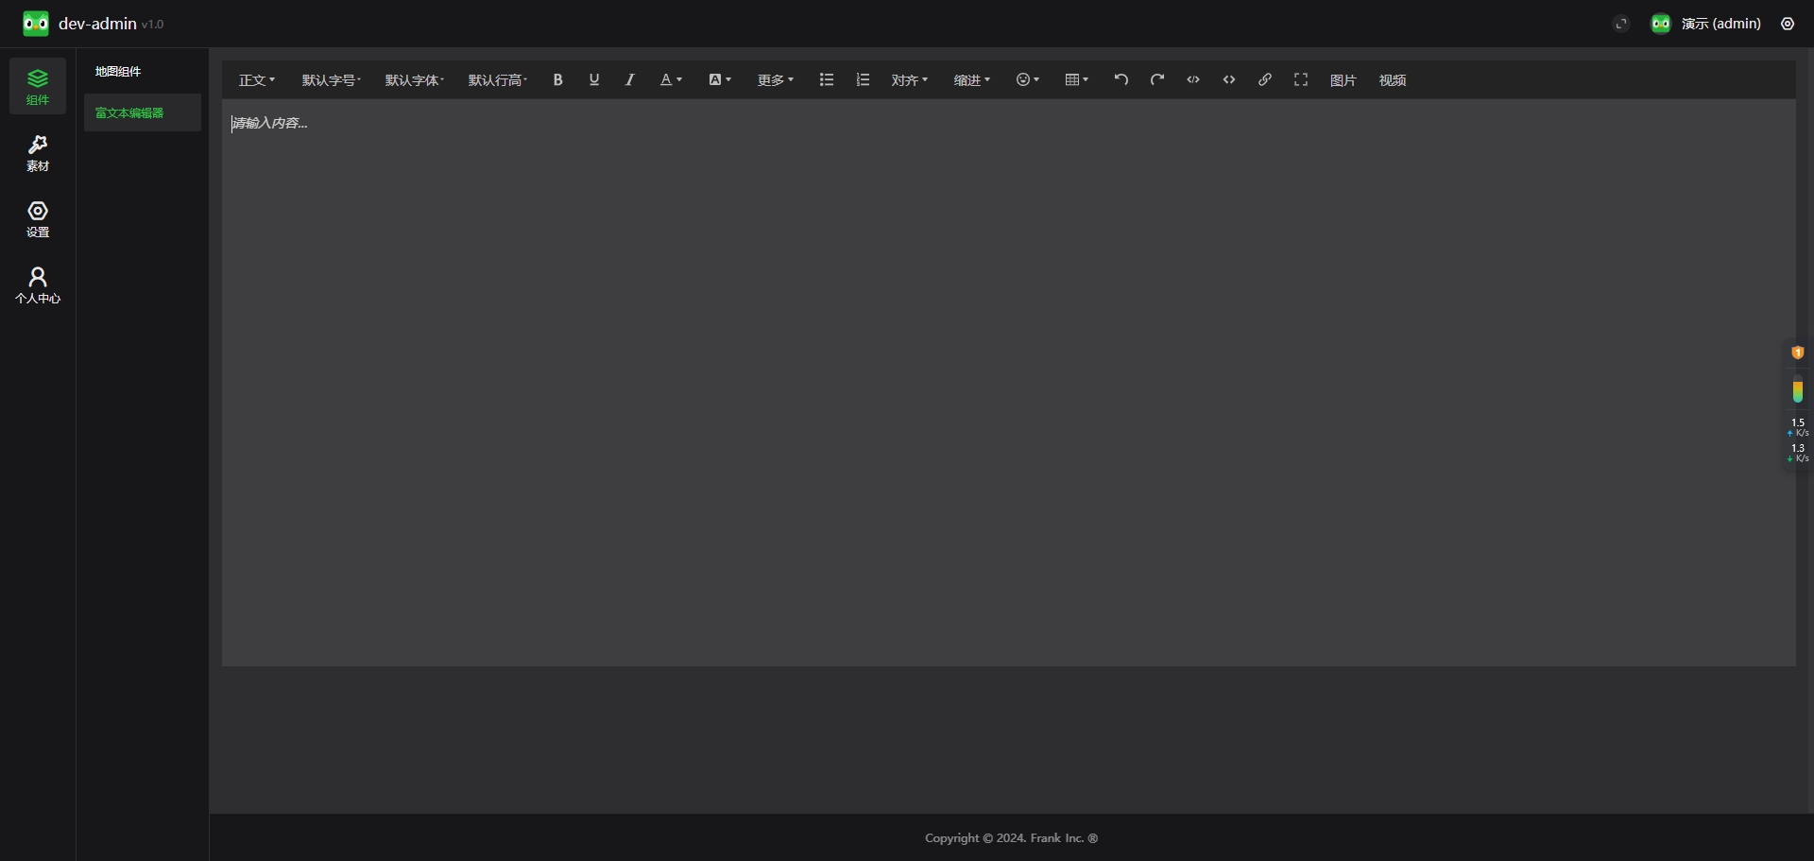
Task: Select the 地图组件 menu item
Action: click(143, 71)
